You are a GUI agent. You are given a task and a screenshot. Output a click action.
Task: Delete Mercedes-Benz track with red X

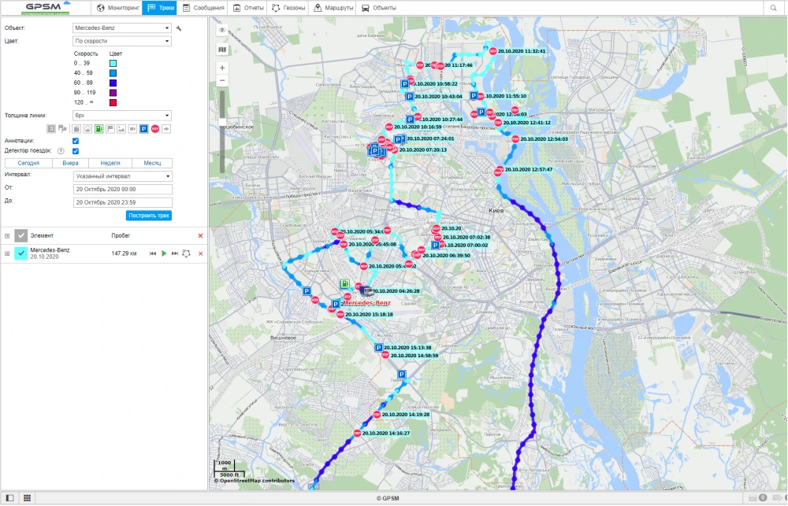200,253
